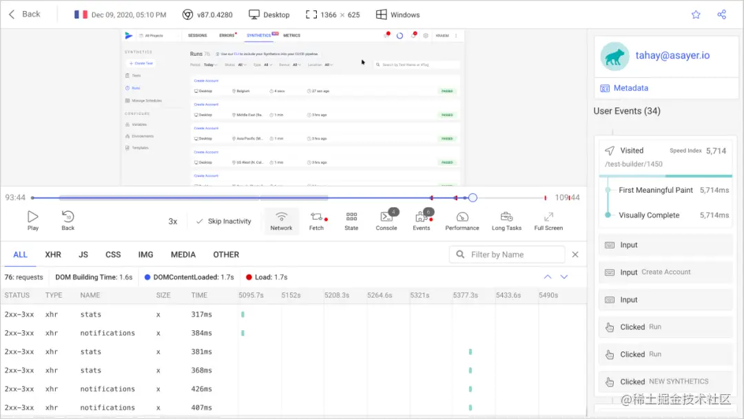
Task: Select the XHR filter tab
Action: tap(53, 255)
